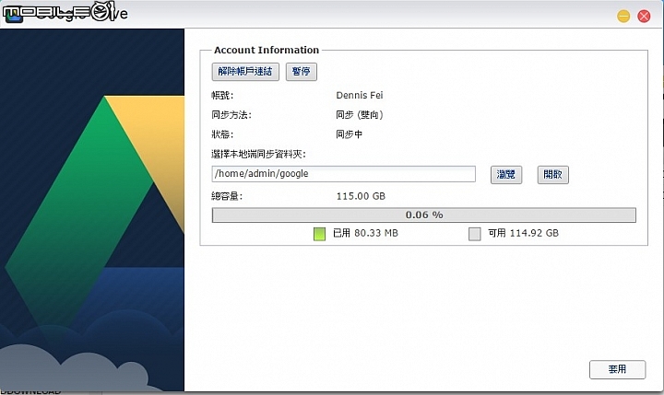Click the 狀態 status label

tap(222, 134)
